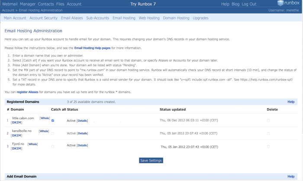The image size is (303, 181).
Task: Click the 'Catch all' column header text
Action: (58, 110)
